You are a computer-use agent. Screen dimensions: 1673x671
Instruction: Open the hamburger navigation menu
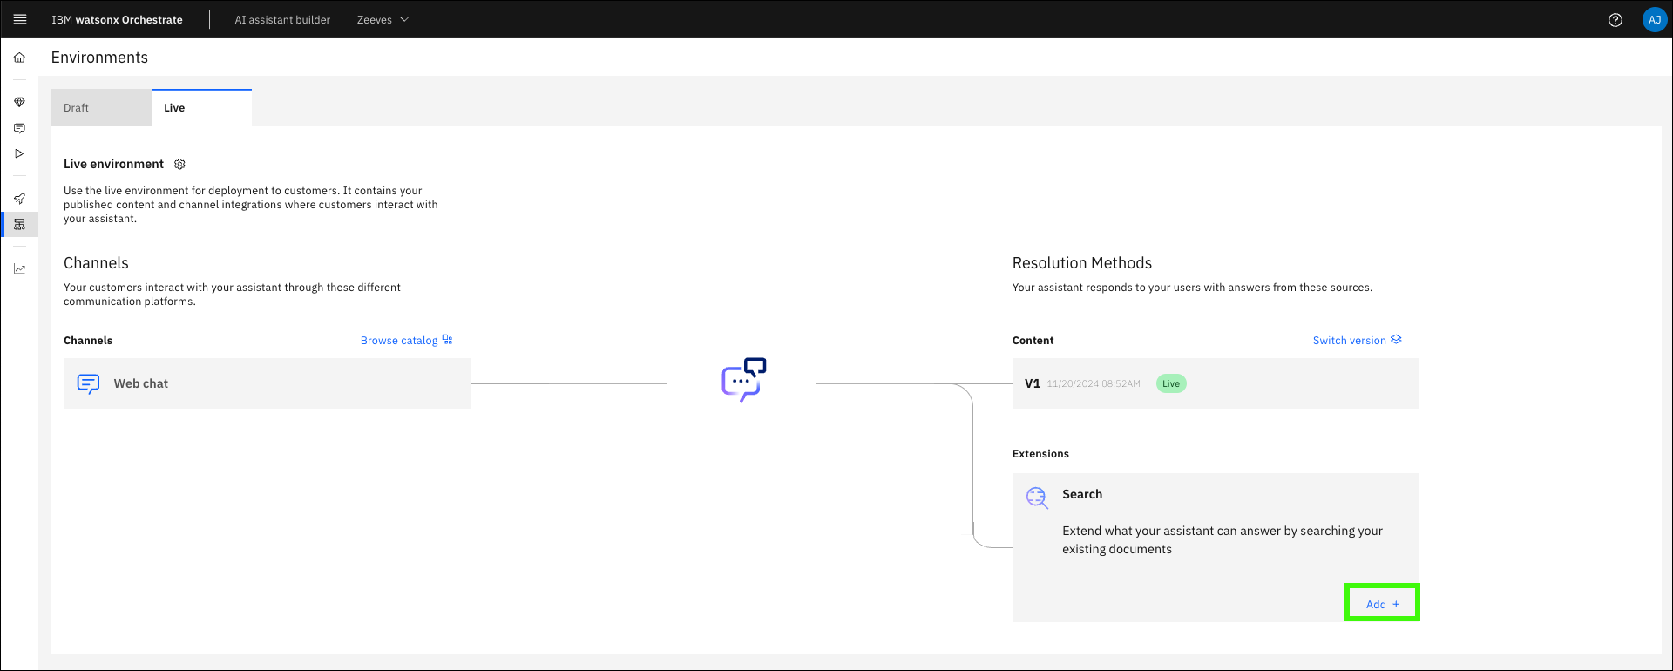click(x=20, y=19)
